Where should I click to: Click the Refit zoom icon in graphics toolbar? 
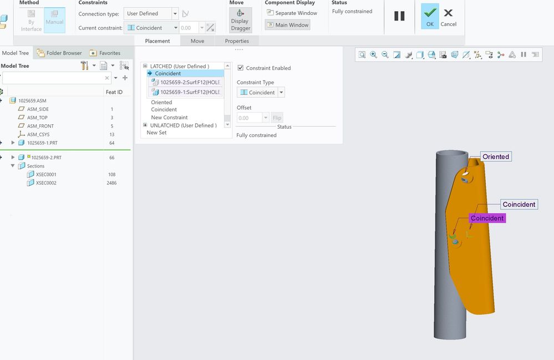pos(362,54)
